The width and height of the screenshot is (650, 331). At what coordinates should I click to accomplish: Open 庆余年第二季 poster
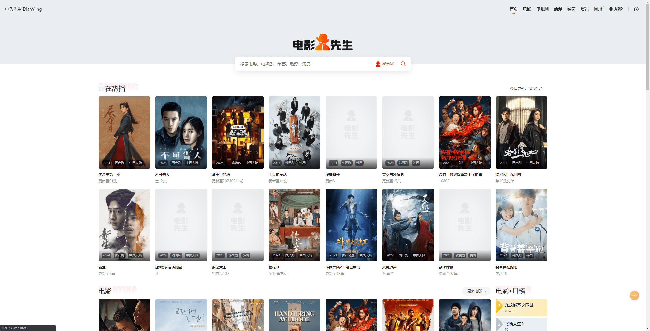(x=124, y=133)
